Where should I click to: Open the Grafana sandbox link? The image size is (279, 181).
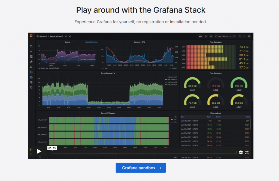point(141,168)
